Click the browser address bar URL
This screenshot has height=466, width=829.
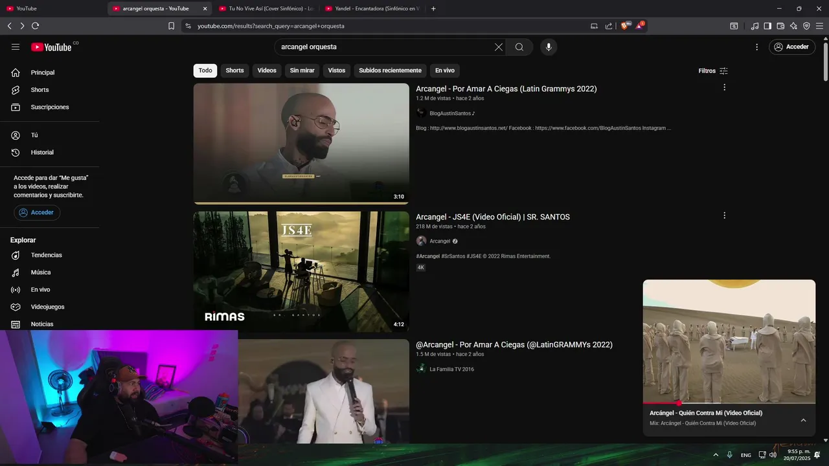(271, 26)
